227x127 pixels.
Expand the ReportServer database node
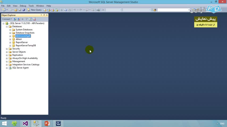(x=10, y=42)
